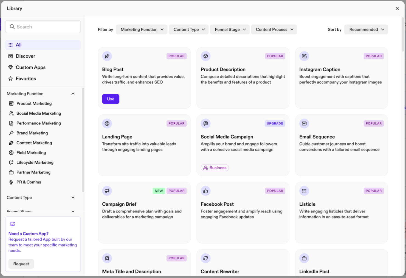Image resolution: width=406 pixels, height=278 pixels.
Task: Select the Social Media Marketing filter
Action: coord(39,113)
